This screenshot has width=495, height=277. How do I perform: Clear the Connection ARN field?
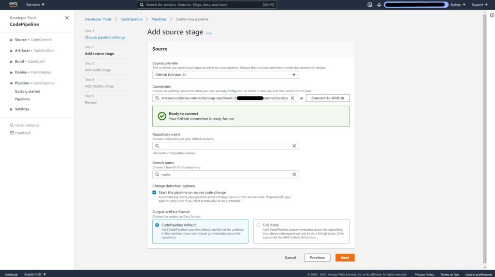click(x=292, y=98)
